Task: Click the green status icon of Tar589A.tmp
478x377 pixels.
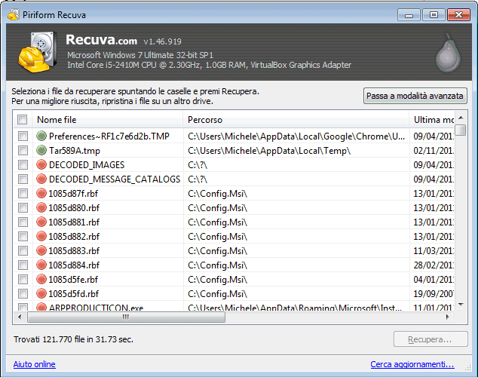Action: 41,150
